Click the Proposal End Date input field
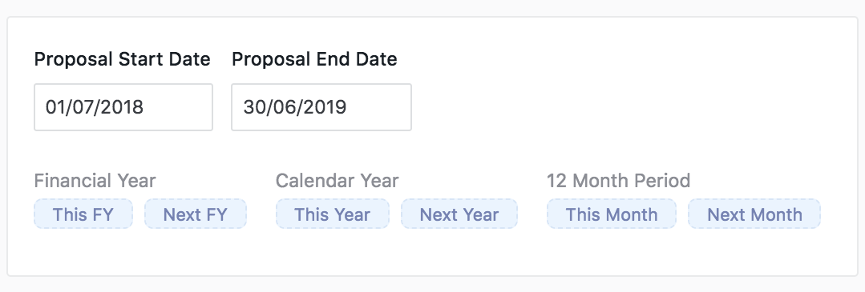The image size is (865, 292). tap(321, 107)
